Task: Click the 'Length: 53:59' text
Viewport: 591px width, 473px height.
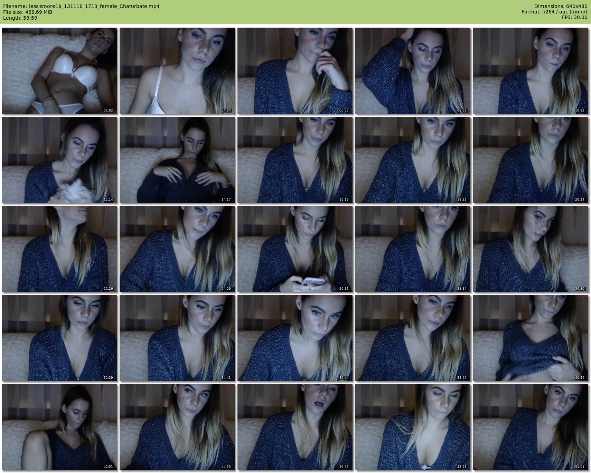Action: (20, 18)
